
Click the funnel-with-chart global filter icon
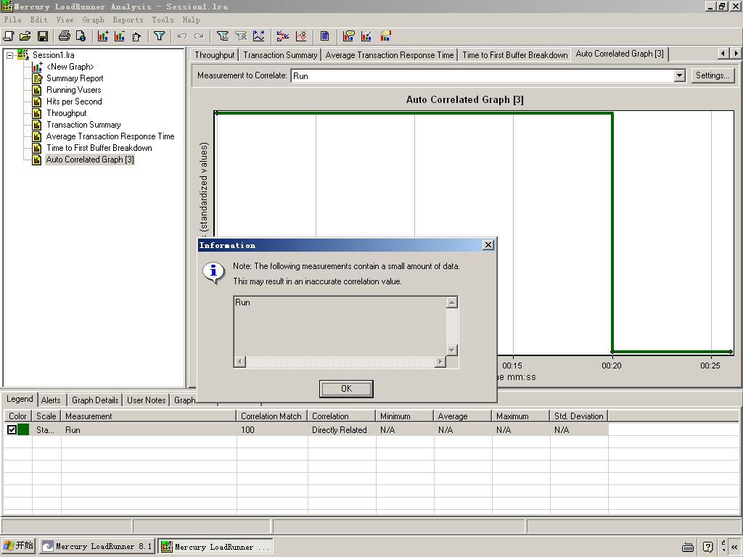[222, 36]
